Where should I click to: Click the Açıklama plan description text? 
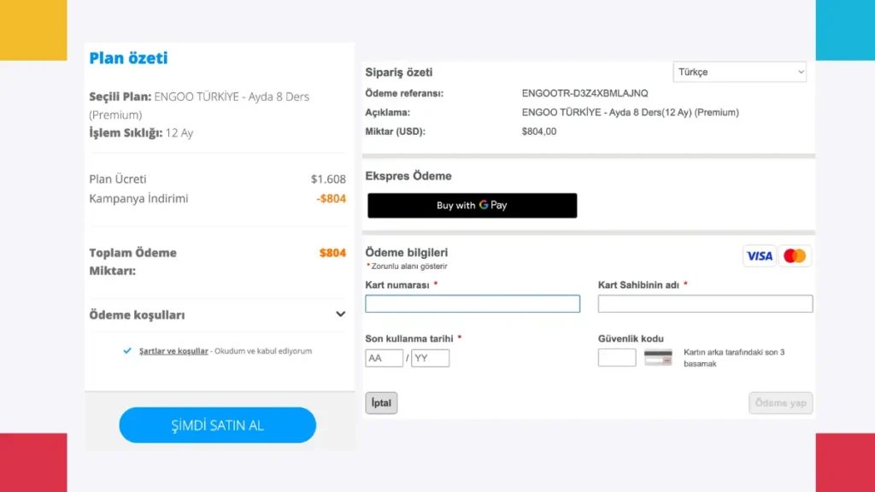631,113
